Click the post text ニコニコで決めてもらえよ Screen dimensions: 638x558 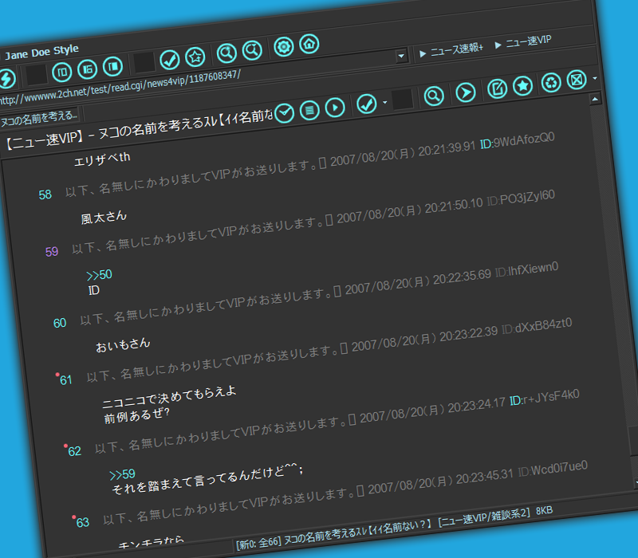click(x=169, y=397)
